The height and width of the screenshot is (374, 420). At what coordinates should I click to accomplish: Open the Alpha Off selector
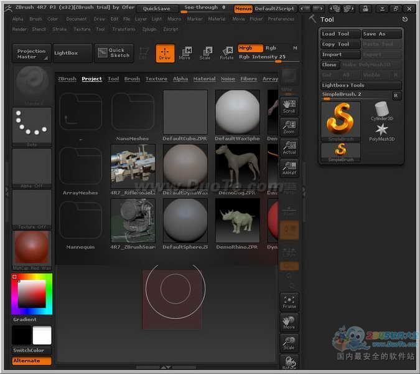click(32, 168)
